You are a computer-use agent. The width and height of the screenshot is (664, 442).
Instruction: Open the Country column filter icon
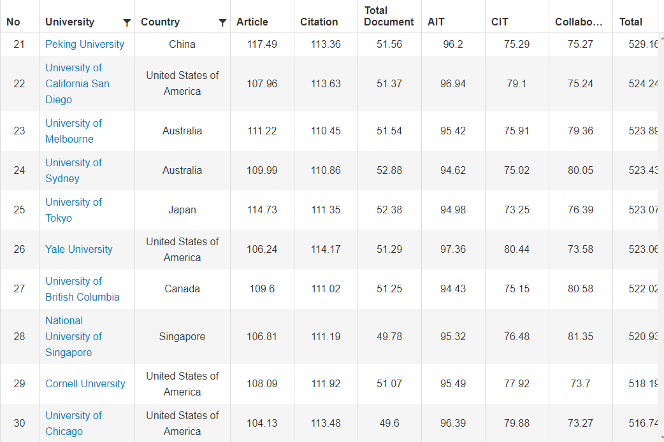tap(222, 23)
